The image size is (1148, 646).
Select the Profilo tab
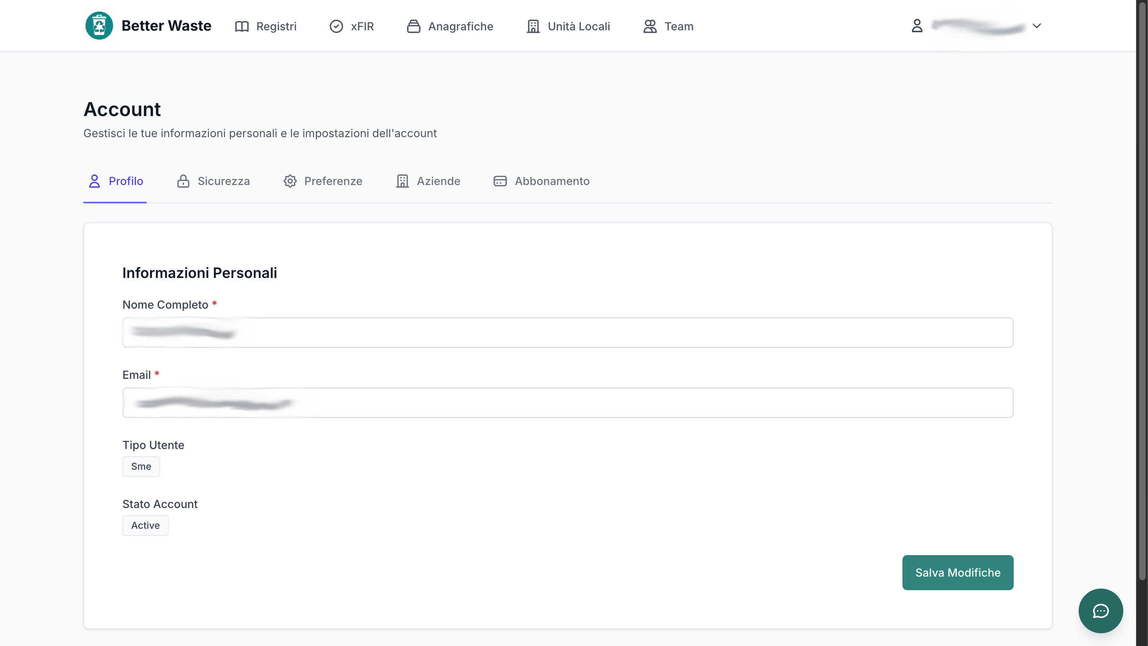pos(115,181)
